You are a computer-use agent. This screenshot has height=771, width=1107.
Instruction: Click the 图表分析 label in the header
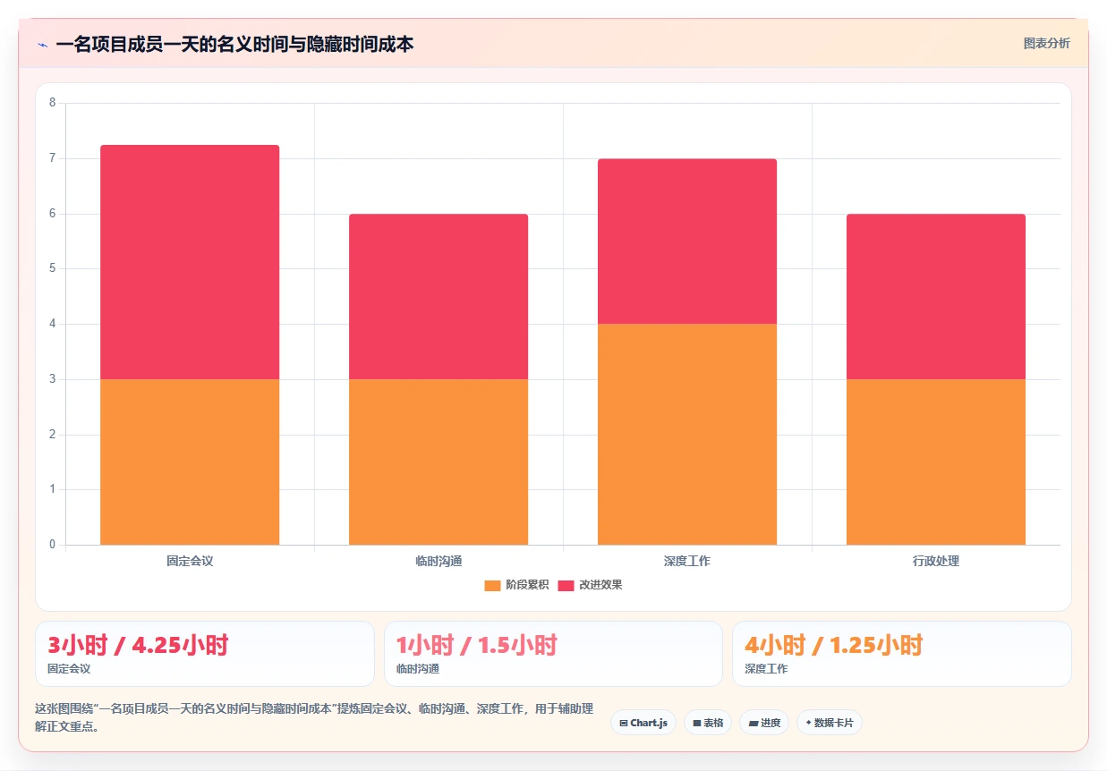pyautogui.click(x=1046, y=43)
